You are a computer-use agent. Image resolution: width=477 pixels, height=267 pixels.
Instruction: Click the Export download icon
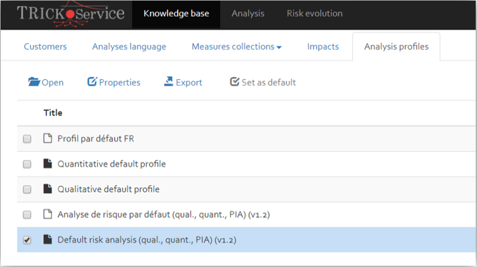tap(169, 82)
